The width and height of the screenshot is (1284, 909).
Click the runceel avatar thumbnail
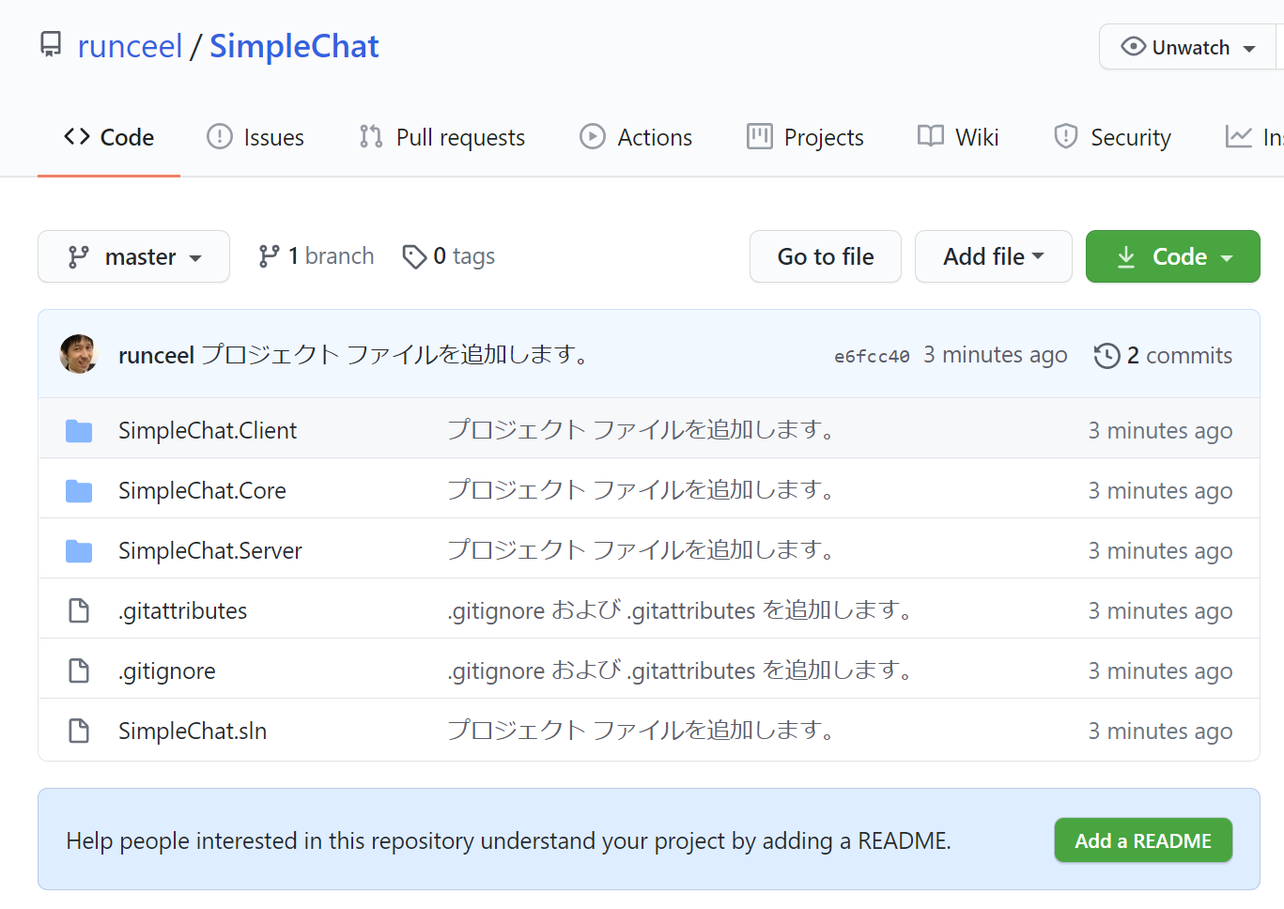[x=79, y=354]
